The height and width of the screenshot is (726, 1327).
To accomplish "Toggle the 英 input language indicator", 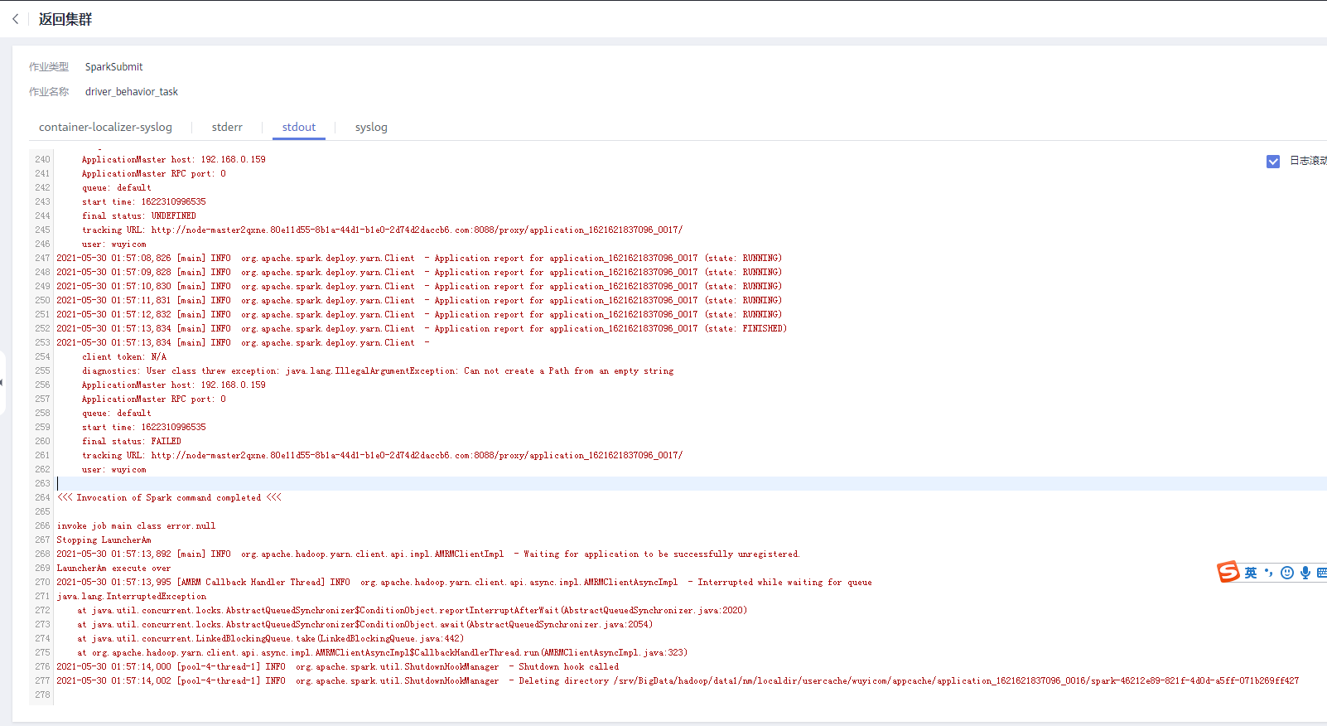I will 1251,573.
